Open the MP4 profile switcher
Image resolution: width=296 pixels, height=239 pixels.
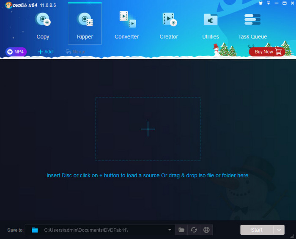coord(16,52)
